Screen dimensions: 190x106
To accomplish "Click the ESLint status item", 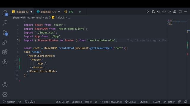I will (x=156, y=102).
